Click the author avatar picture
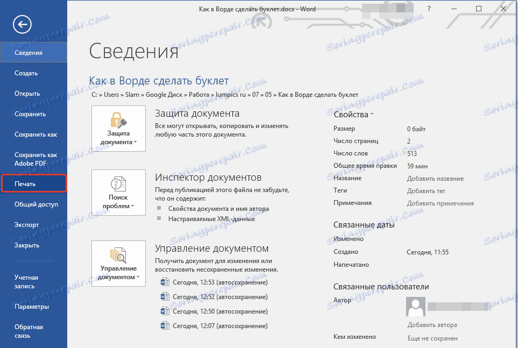518x348 pixels. click(x=416, y=307)
